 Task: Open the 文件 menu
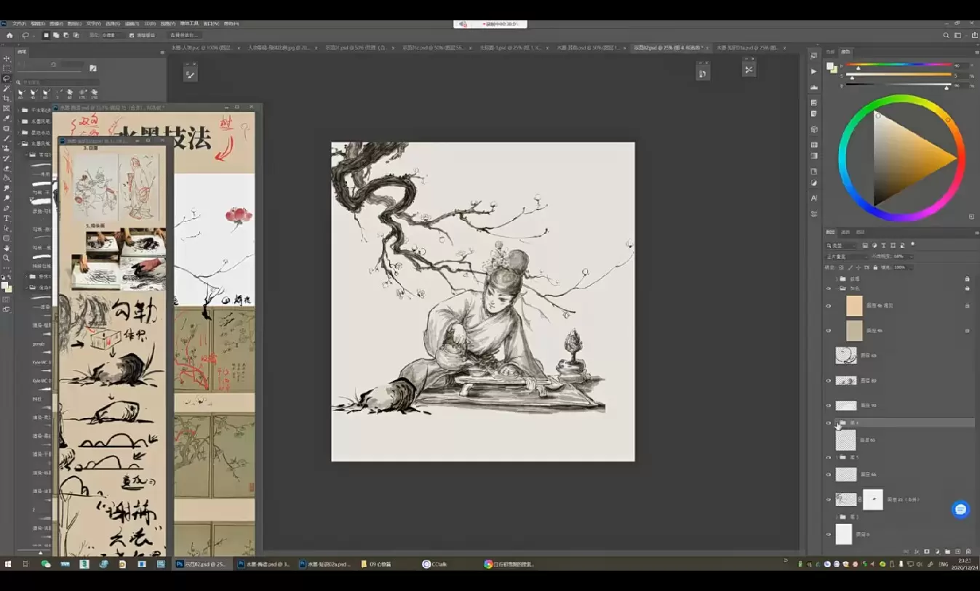(19, 23)
